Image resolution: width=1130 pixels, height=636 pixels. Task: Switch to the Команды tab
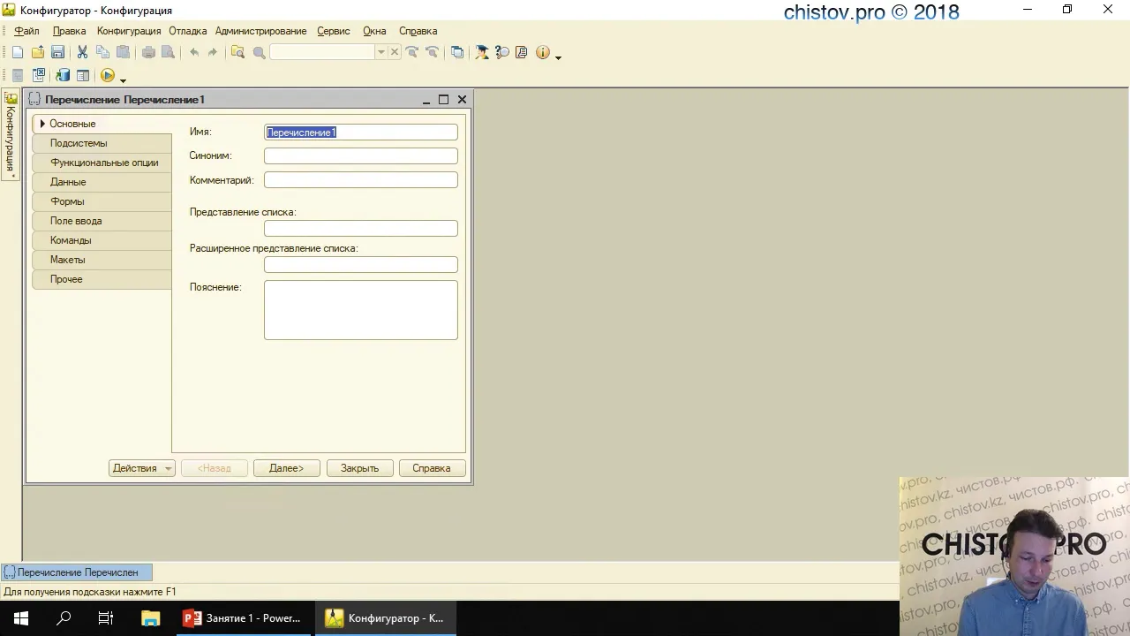pos(102,240)
